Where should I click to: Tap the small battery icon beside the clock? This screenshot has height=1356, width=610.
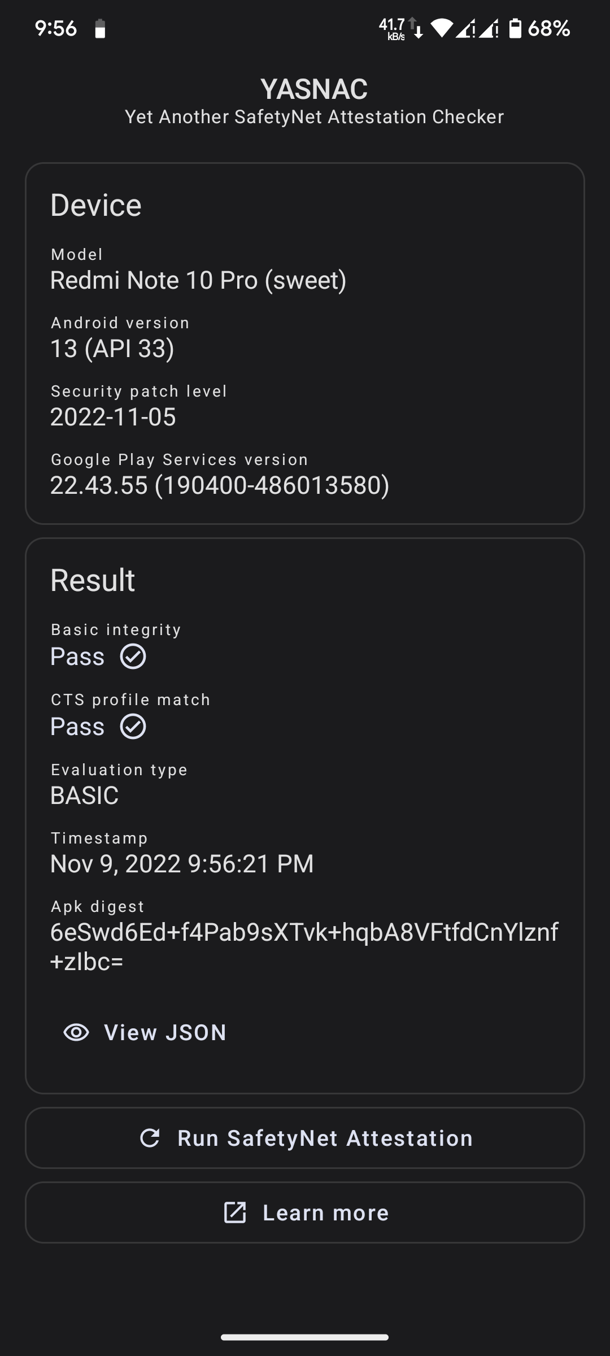click(x=100, y=29)
